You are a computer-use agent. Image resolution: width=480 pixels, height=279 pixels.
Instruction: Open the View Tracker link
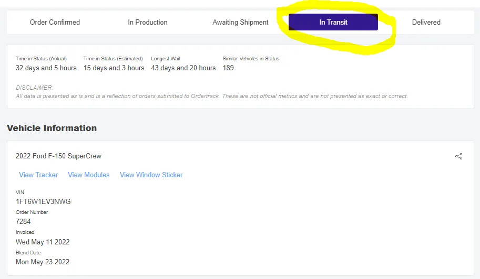tap(38, 175)
